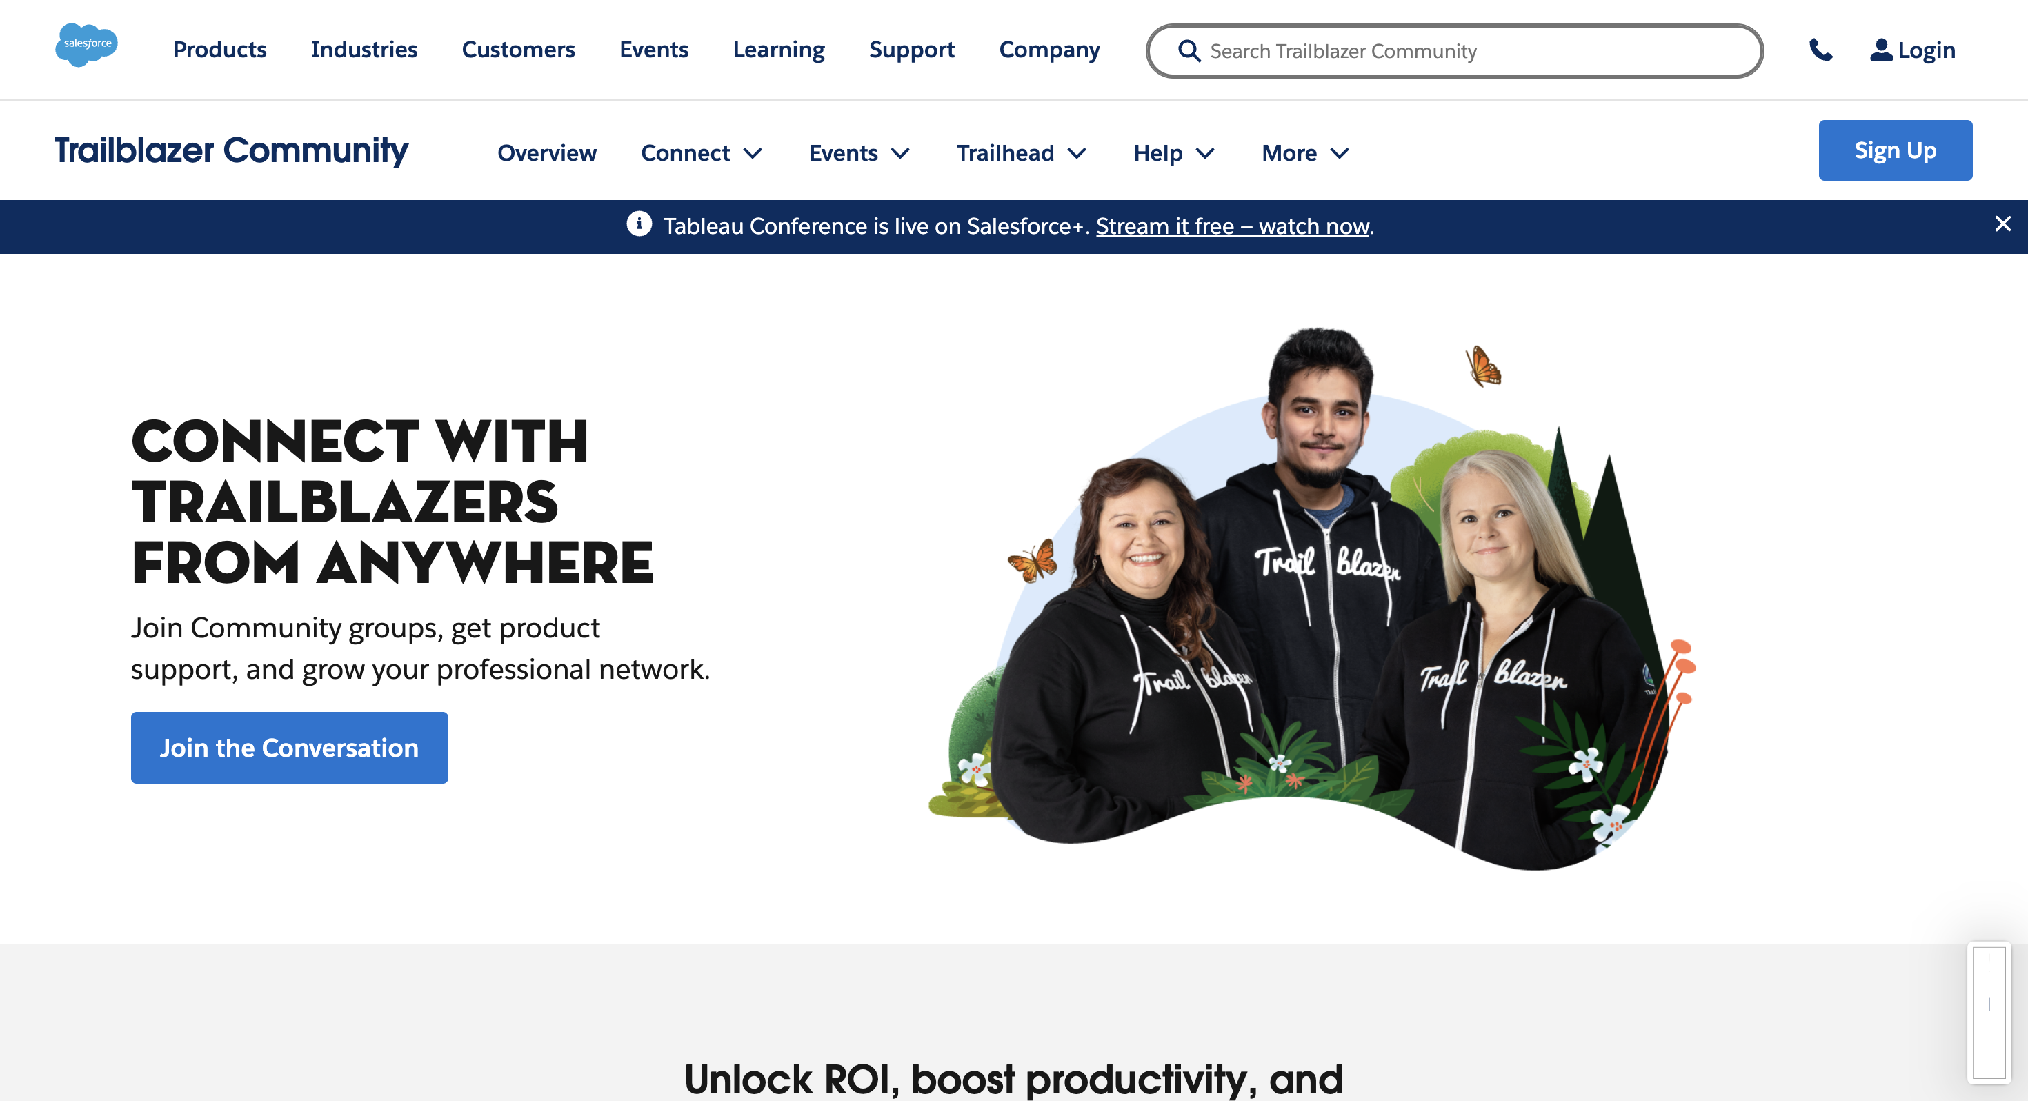Expand the Connect dropdown
This screenshot has height=1101, width=2028.
click(x=701, y=152)
